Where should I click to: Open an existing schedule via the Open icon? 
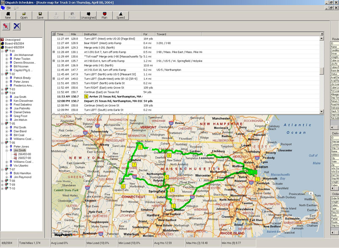(x=24, y=15)
